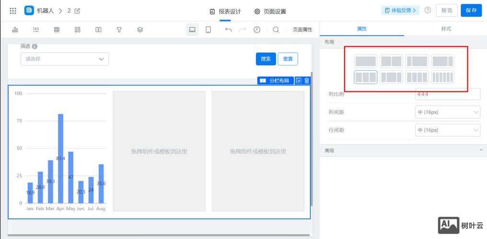Click the info icon beside 筛选
Screen dimensions: 487x239
pyautogui.click(x=35, y=46)
